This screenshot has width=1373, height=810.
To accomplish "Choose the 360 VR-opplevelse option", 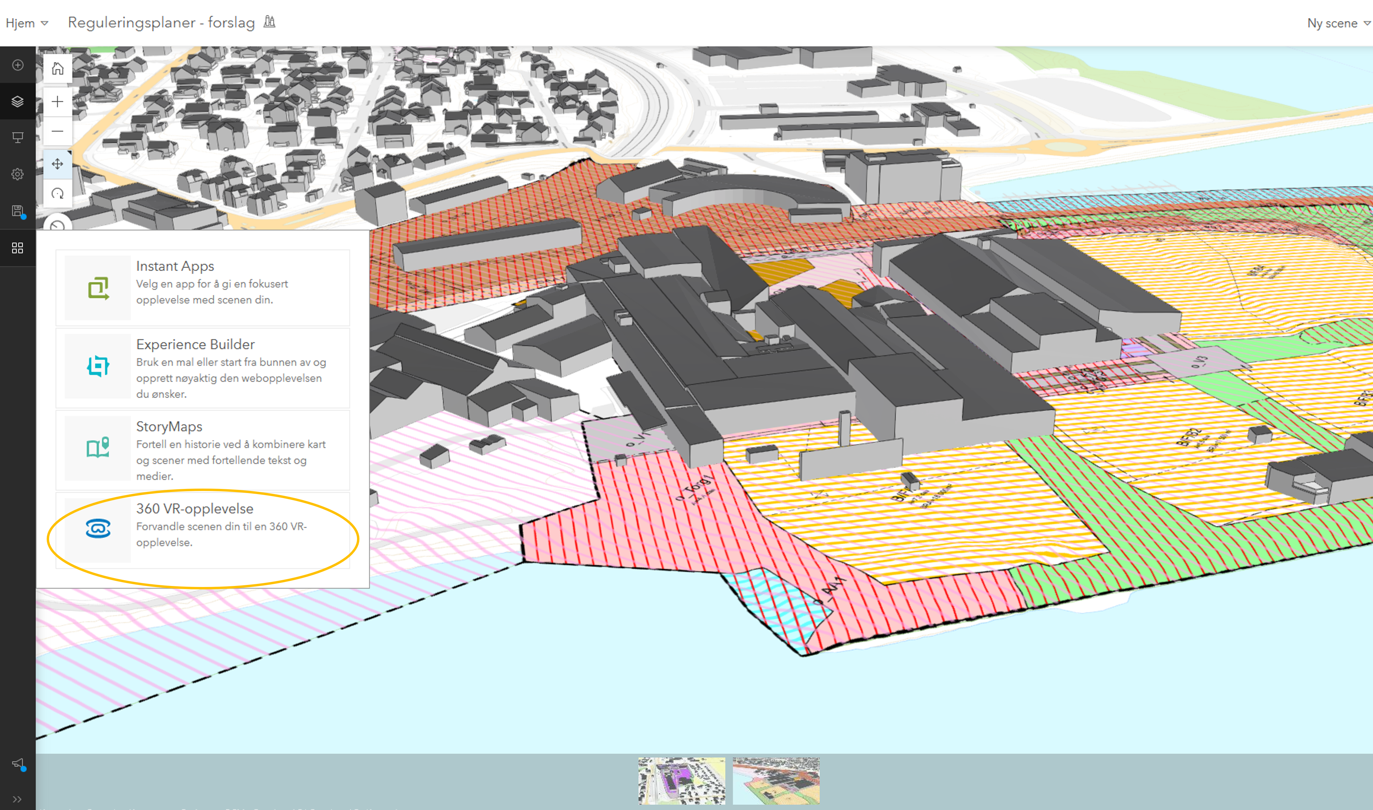I will 203,530.
